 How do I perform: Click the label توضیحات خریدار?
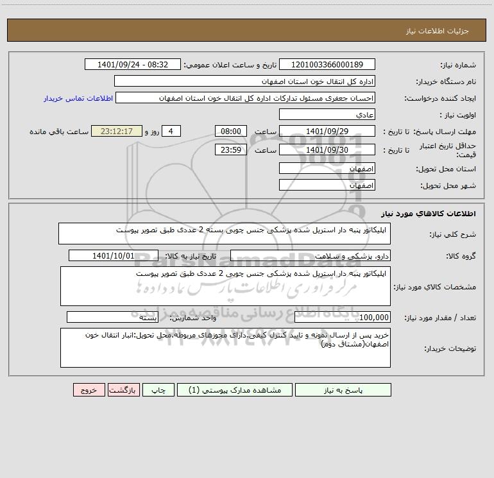(450, 349)
